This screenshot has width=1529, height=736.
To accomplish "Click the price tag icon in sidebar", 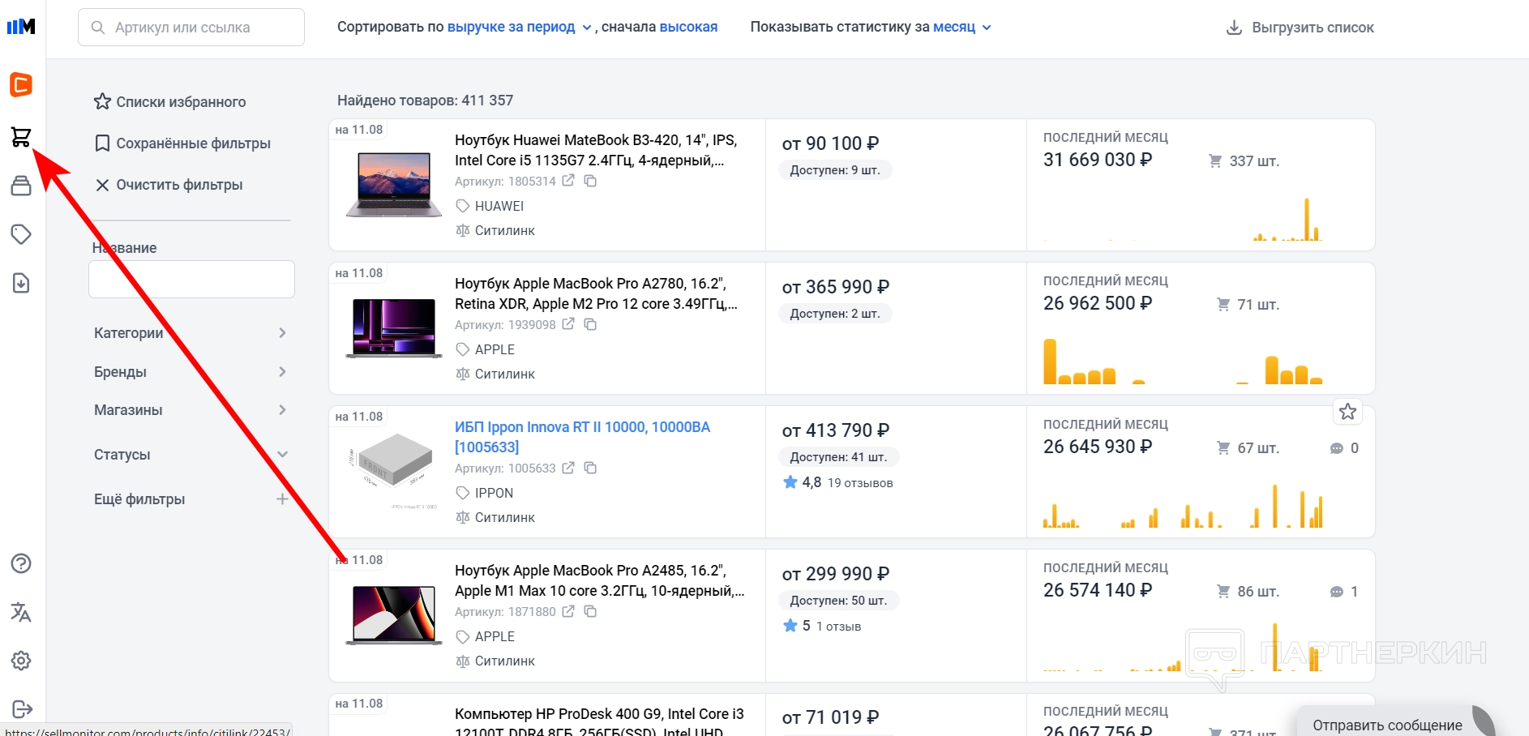I will [21, 234].
